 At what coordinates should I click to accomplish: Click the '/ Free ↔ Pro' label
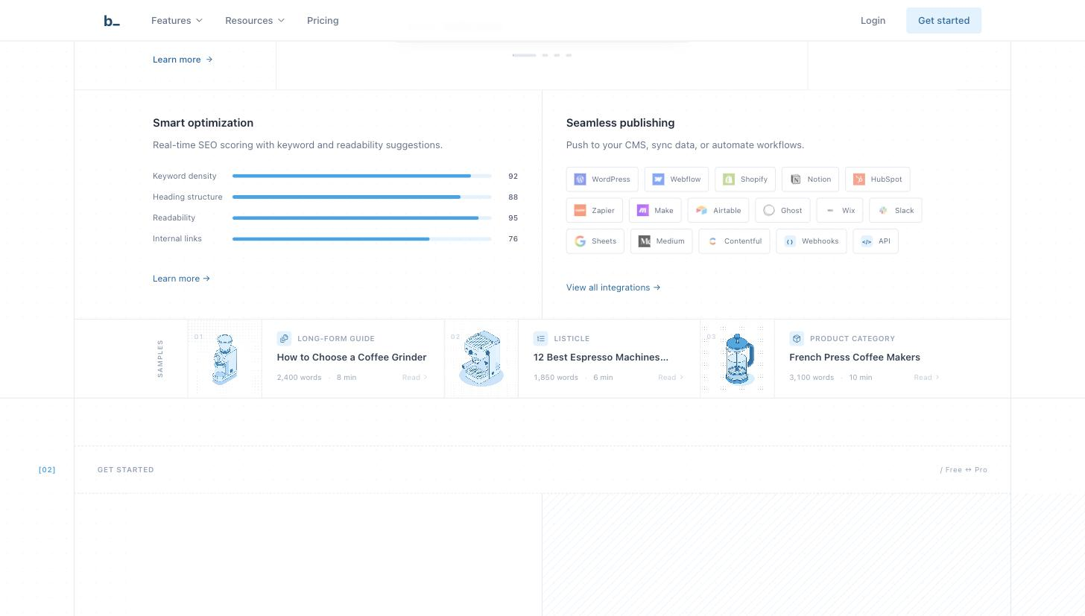coord(964,470)
